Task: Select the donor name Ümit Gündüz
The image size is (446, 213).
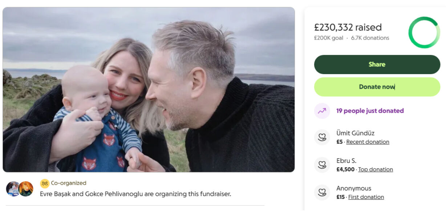Action: (355, 133)
